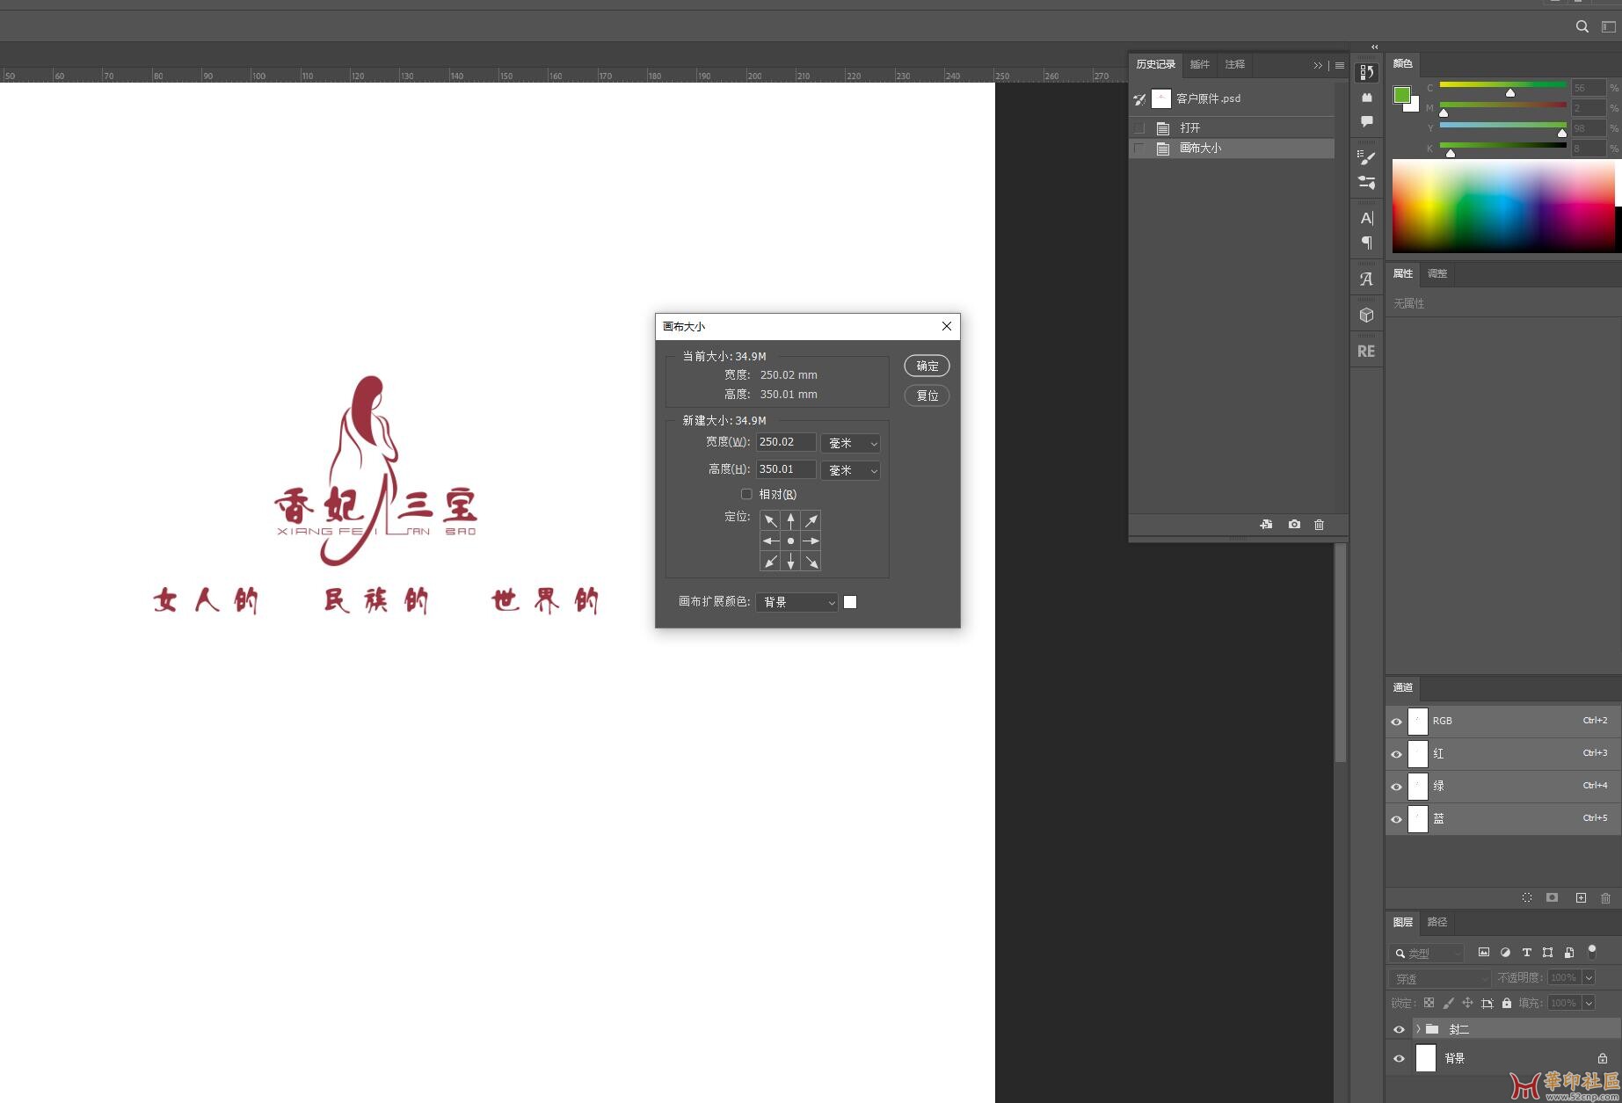Switch to 路径 paths tab

[1437, 922]
